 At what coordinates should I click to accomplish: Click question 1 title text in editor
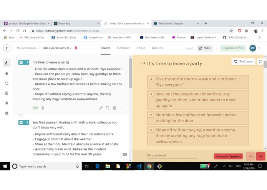pos(51,62)
